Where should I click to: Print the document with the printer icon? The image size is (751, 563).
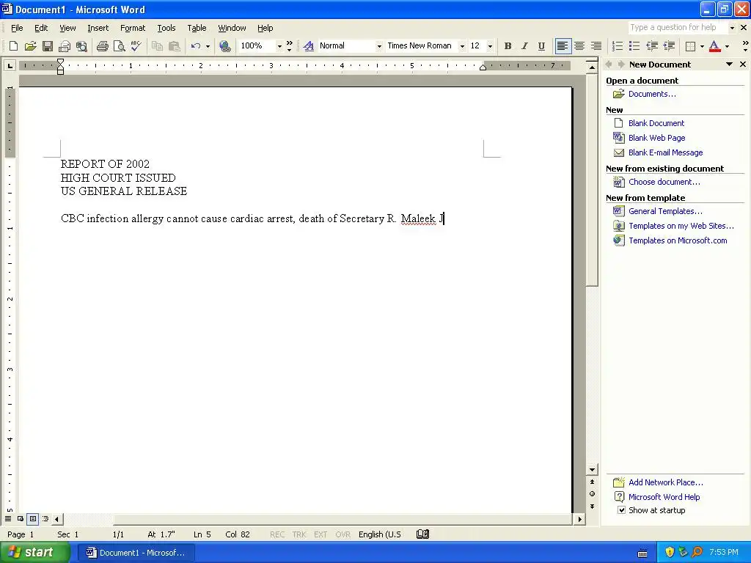(x=102, y=46)
